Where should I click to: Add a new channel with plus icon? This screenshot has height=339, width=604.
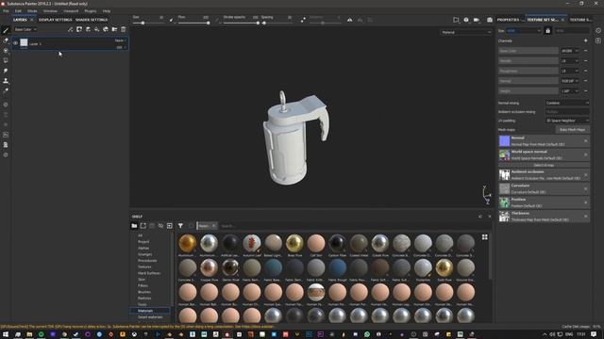pyautogui.click(x=585, y=40)
